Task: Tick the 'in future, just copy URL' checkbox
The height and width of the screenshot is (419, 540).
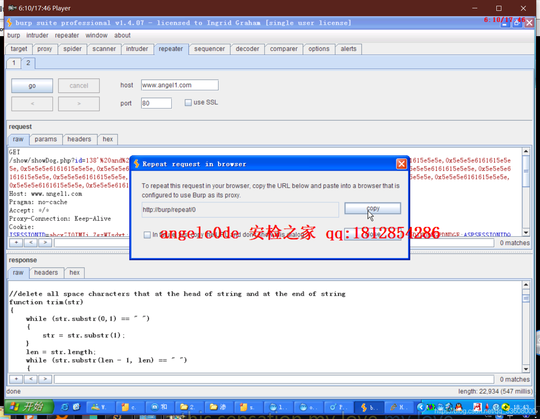Action: point(147,235)
